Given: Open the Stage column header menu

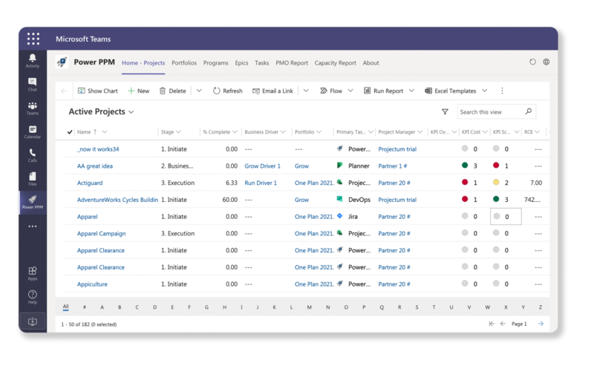Looking at the screenshot, I should 178,132.
